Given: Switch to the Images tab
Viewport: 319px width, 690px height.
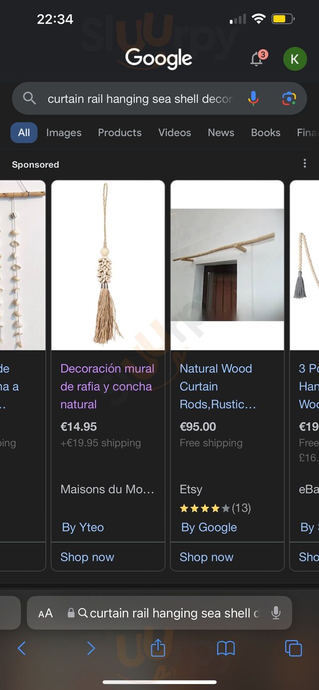Looking at the screenshot, I should [x=64, y=133].
